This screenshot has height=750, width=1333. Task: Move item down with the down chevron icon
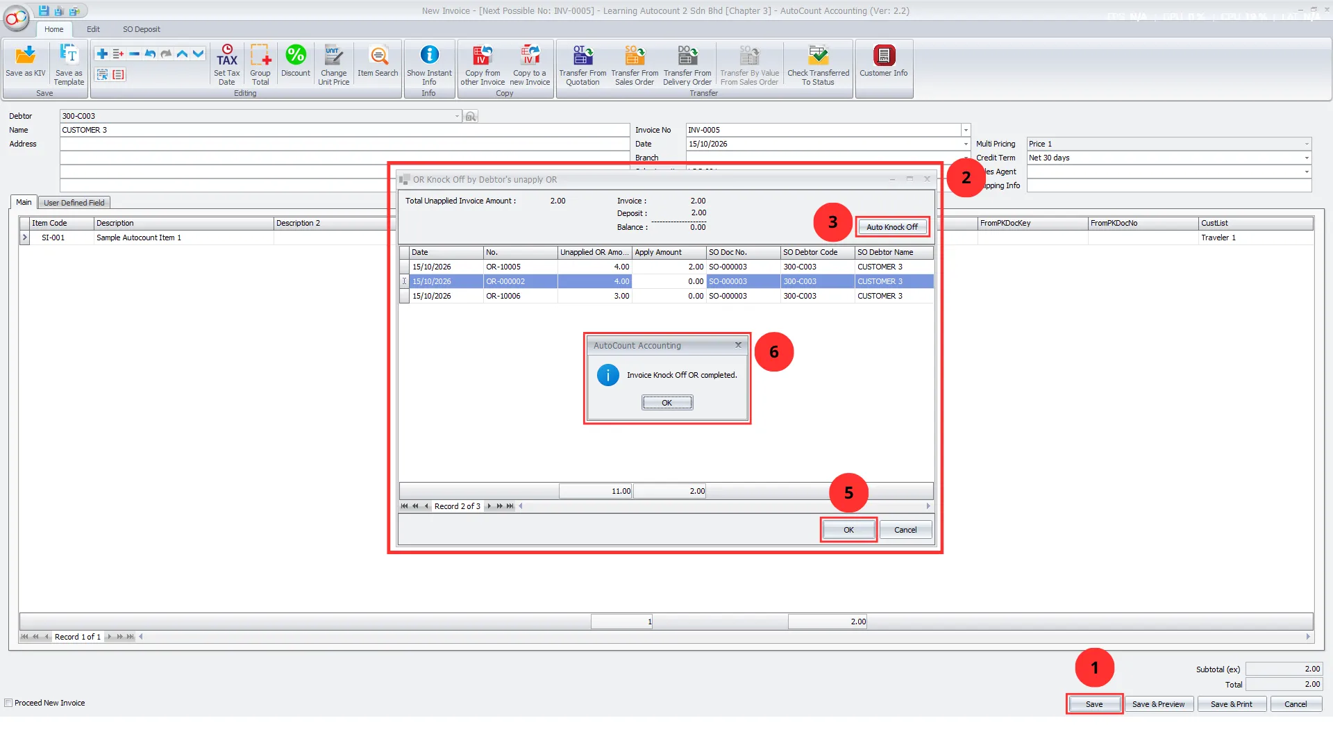click(198, 53)
